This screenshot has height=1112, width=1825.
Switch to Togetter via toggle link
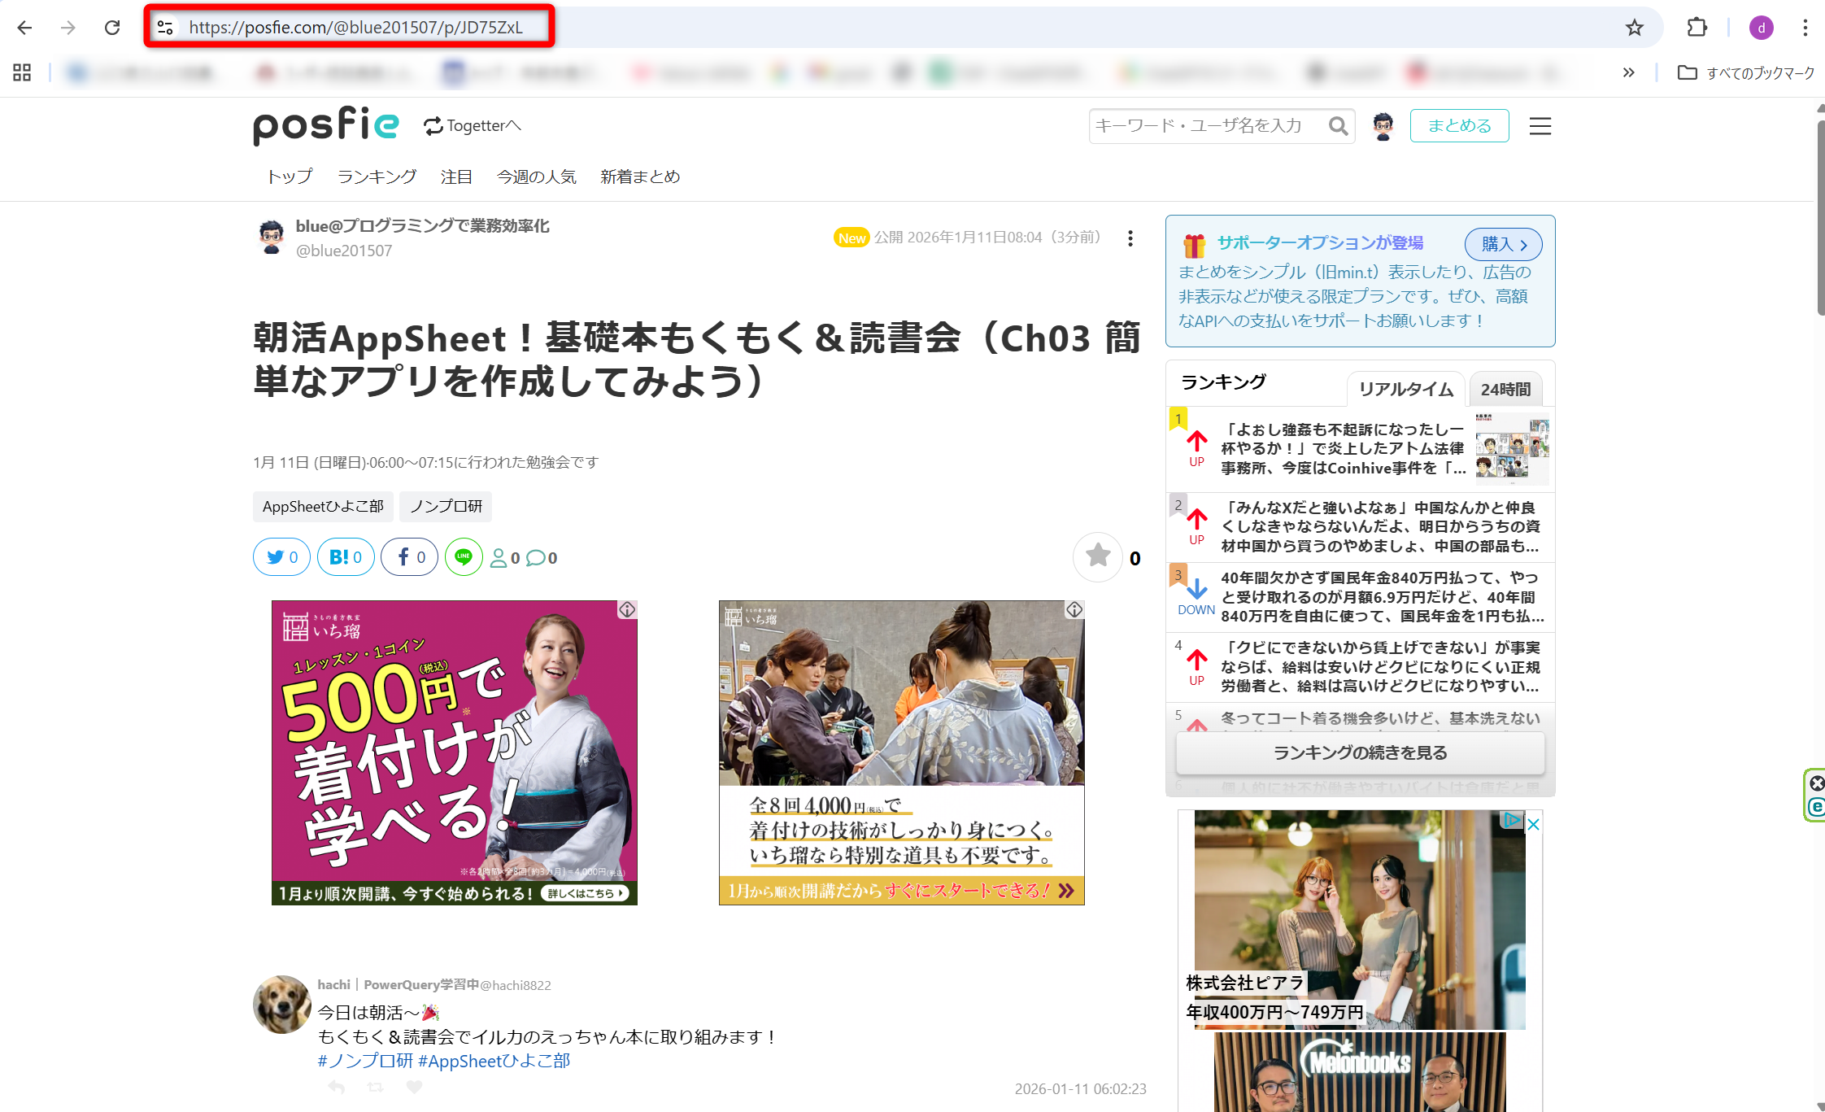coord(473,126)
